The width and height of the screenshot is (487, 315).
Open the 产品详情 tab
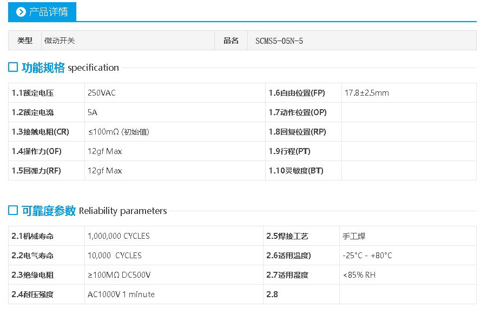point(42,12)
